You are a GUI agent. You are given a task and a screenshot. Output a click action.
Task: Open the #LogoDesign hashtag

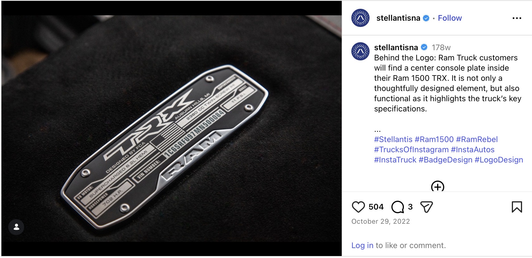point(499,160)
